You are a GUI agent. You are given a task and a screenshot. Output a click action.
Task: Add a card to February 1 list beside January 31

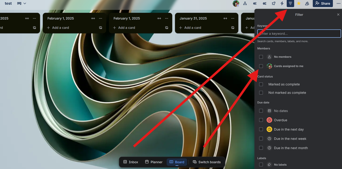click(124, 28)
